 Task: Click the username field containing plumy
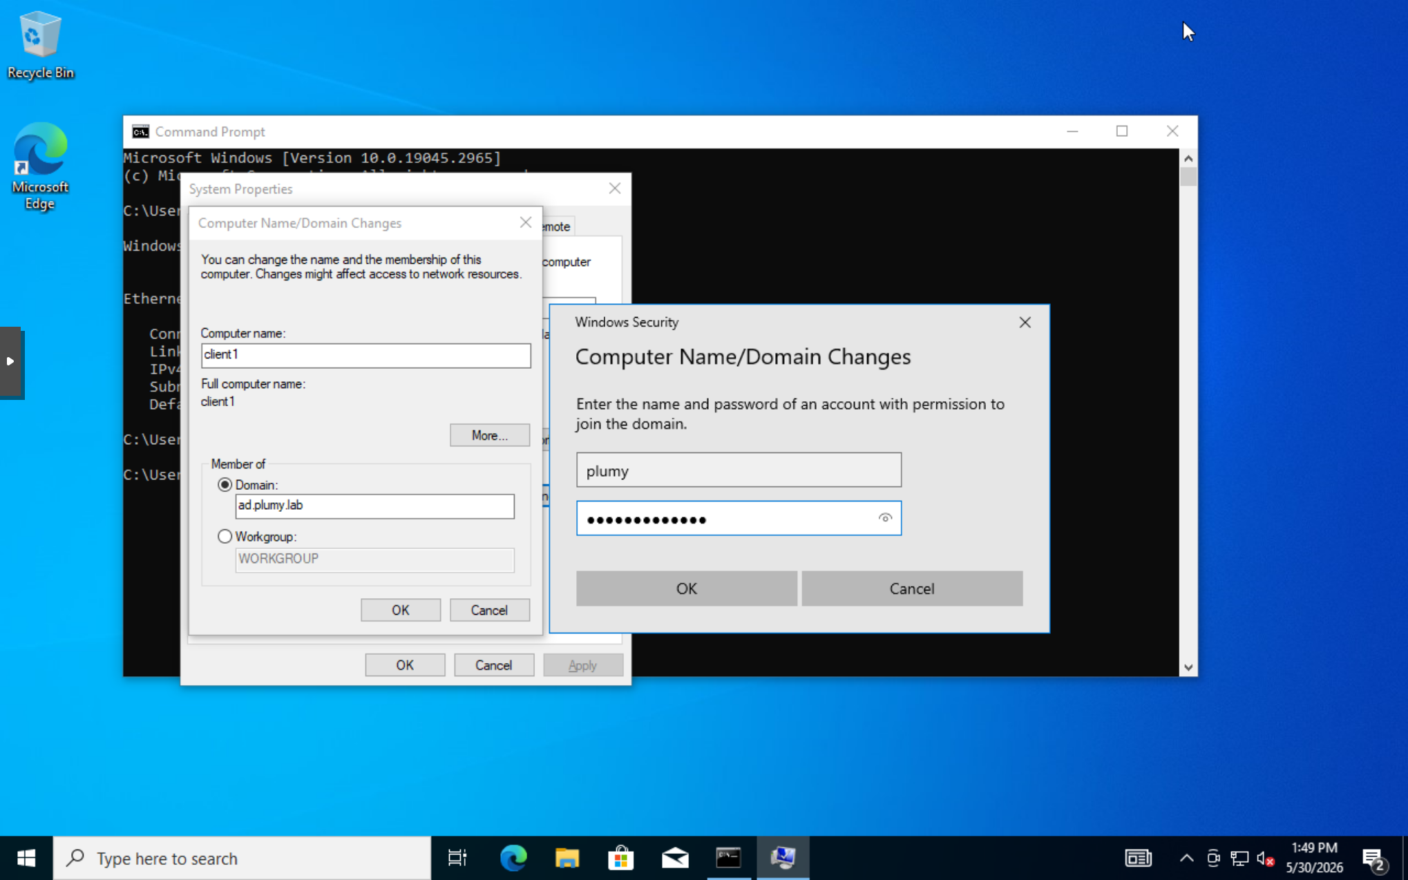pyautogui.click(x=739, y=470)
